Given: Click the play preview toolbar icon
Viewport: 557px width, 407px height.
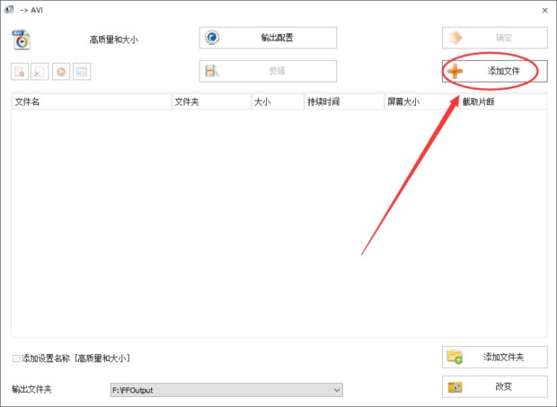Looking at the screenshot, I should (61, 71).
